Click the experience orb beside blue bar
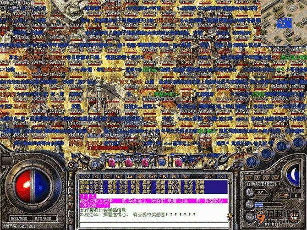The image size is (307, 230). [x=250, y=204]
